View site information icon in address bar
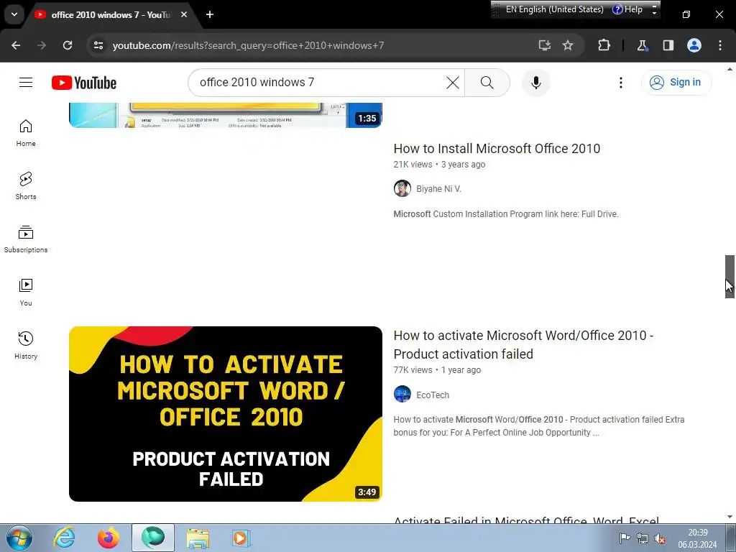 click(x=98, y=45)
